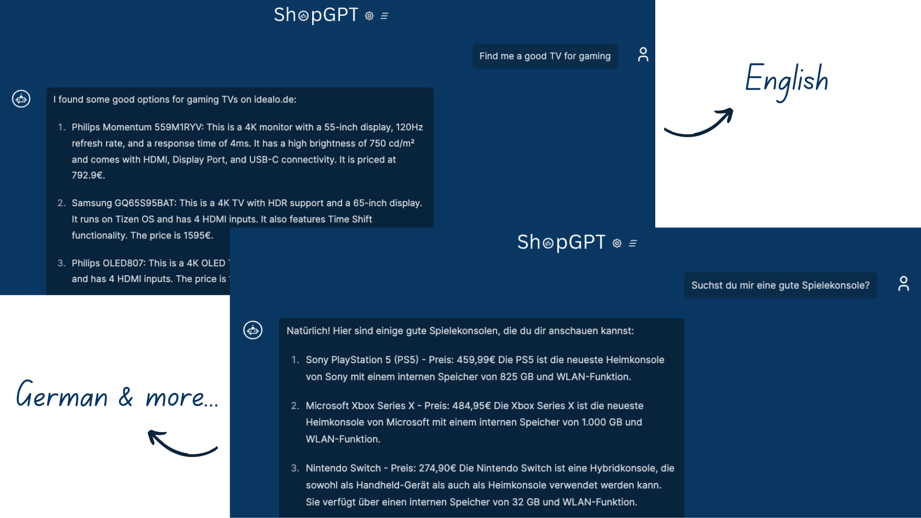The image size is (921, 518).
Task: Toggle the ShopGPT settings panel open
Action: tap(369, 15)
